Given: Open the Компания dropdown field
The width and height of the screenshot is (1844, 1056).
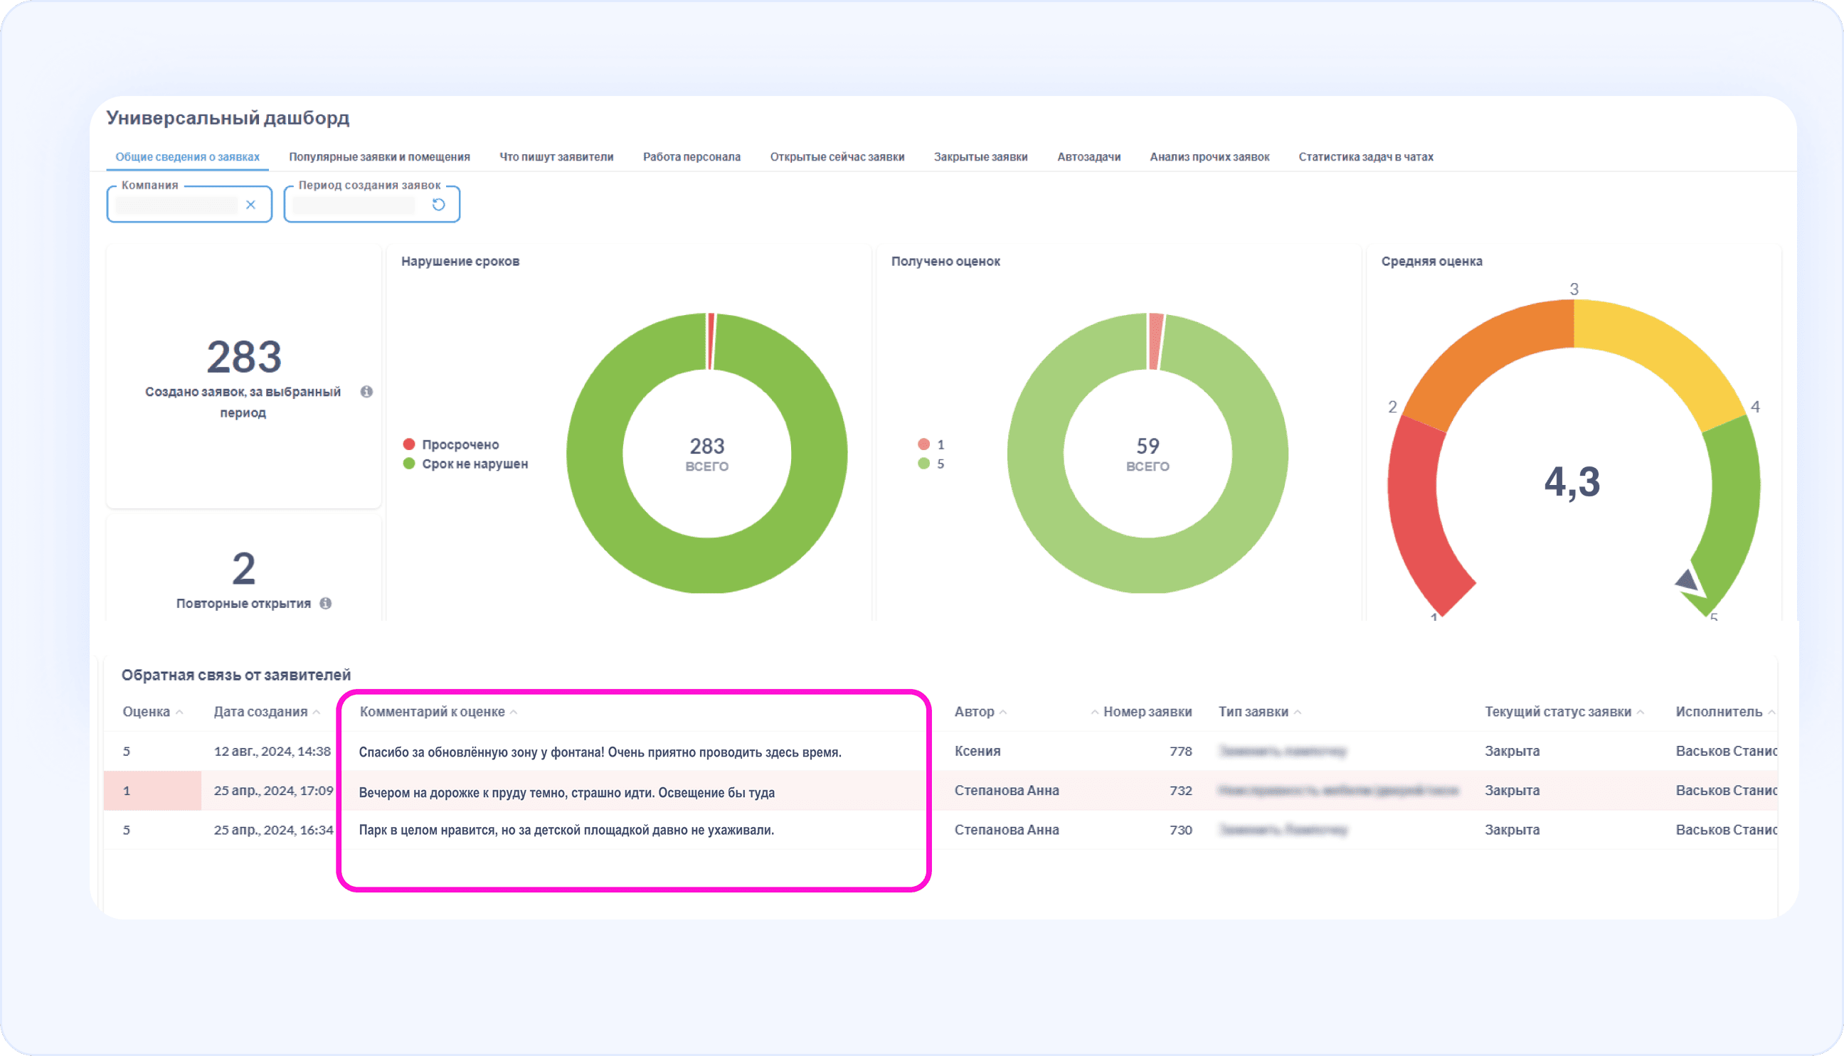Looking at the screenshot, I should click(x=176, y=205).
